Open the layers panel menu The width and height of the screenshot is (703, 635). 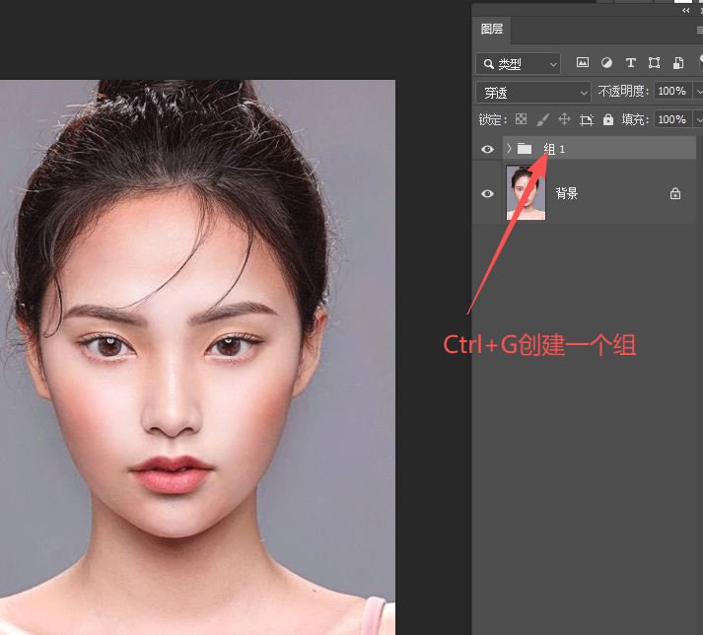[699, 30]
